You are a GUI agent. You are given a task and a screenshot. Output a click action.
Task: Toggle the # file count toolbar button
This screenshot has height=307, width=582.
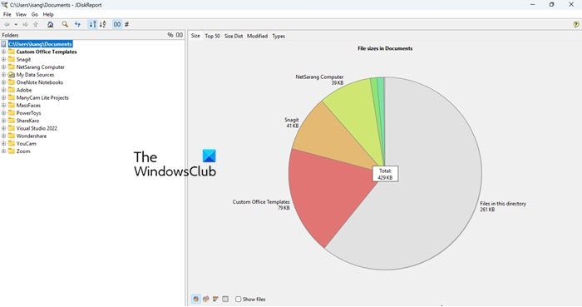pyautogui.click(x=126, y=24)
